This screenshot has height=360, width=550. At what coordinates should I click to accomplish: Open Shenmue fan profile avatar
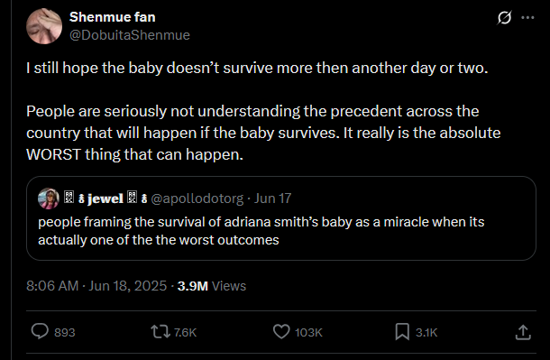44,26
